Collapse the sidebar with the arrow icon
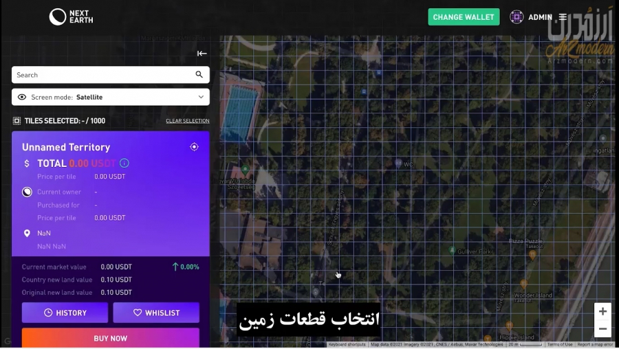The width and height of the screenshot is (619, 349). pyautogui.click(x=202, y=53)
